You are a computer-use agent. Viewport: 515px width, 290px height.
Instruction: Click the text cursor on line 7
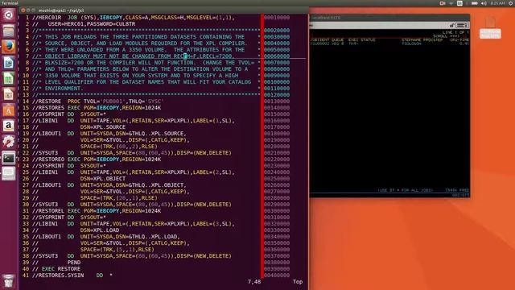coord(185,56)
